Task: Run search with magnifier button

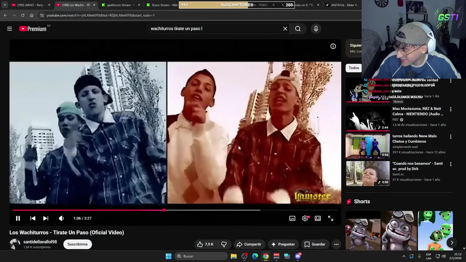Action: 298,29
